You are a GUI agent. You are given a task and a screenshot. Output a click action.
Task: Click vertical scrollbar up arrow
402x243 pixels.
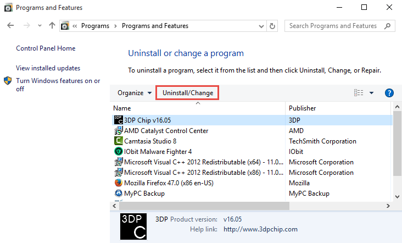[397, 107]
